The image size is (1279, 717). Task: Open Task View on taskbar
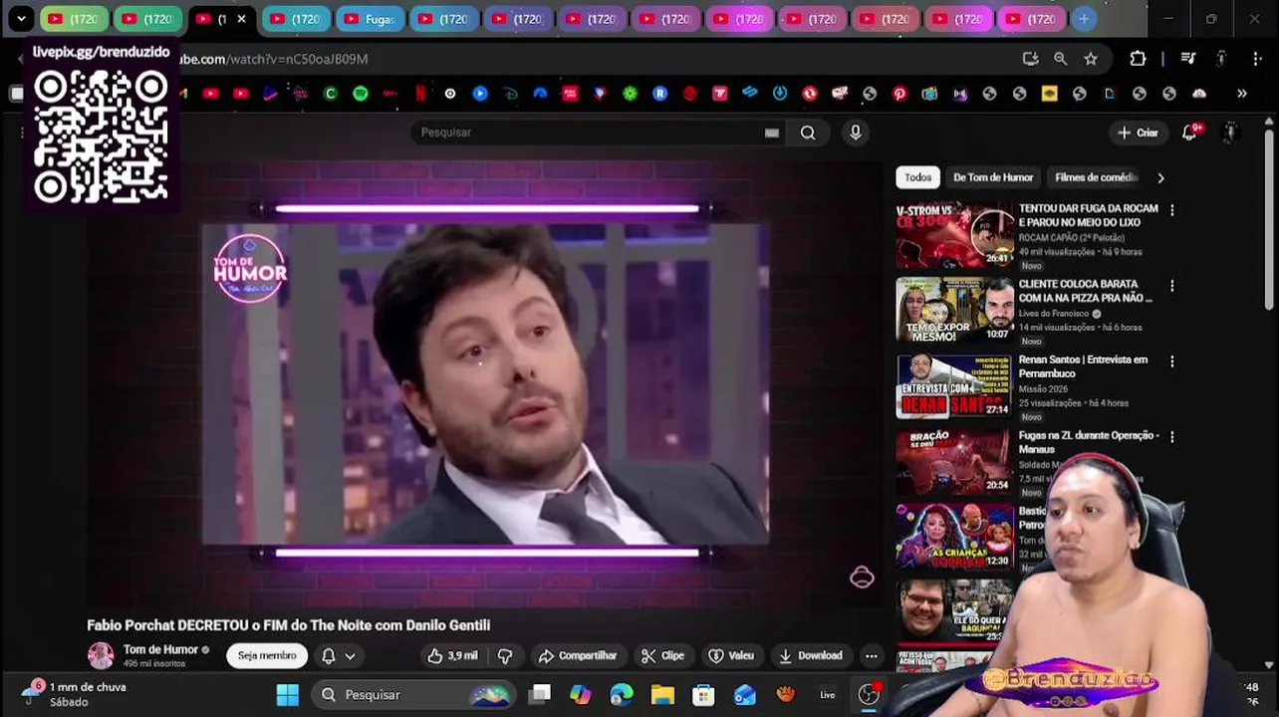[540, 694]
